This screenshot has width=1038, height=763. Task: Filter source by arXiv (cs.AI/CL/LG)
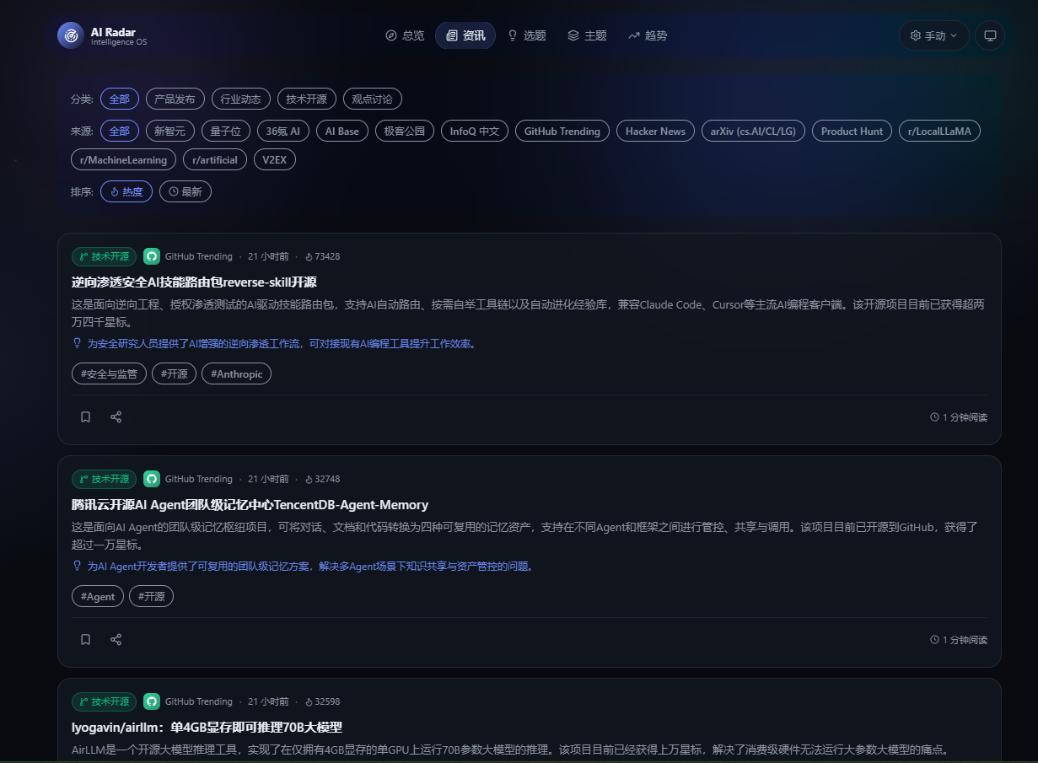point(753,131)
